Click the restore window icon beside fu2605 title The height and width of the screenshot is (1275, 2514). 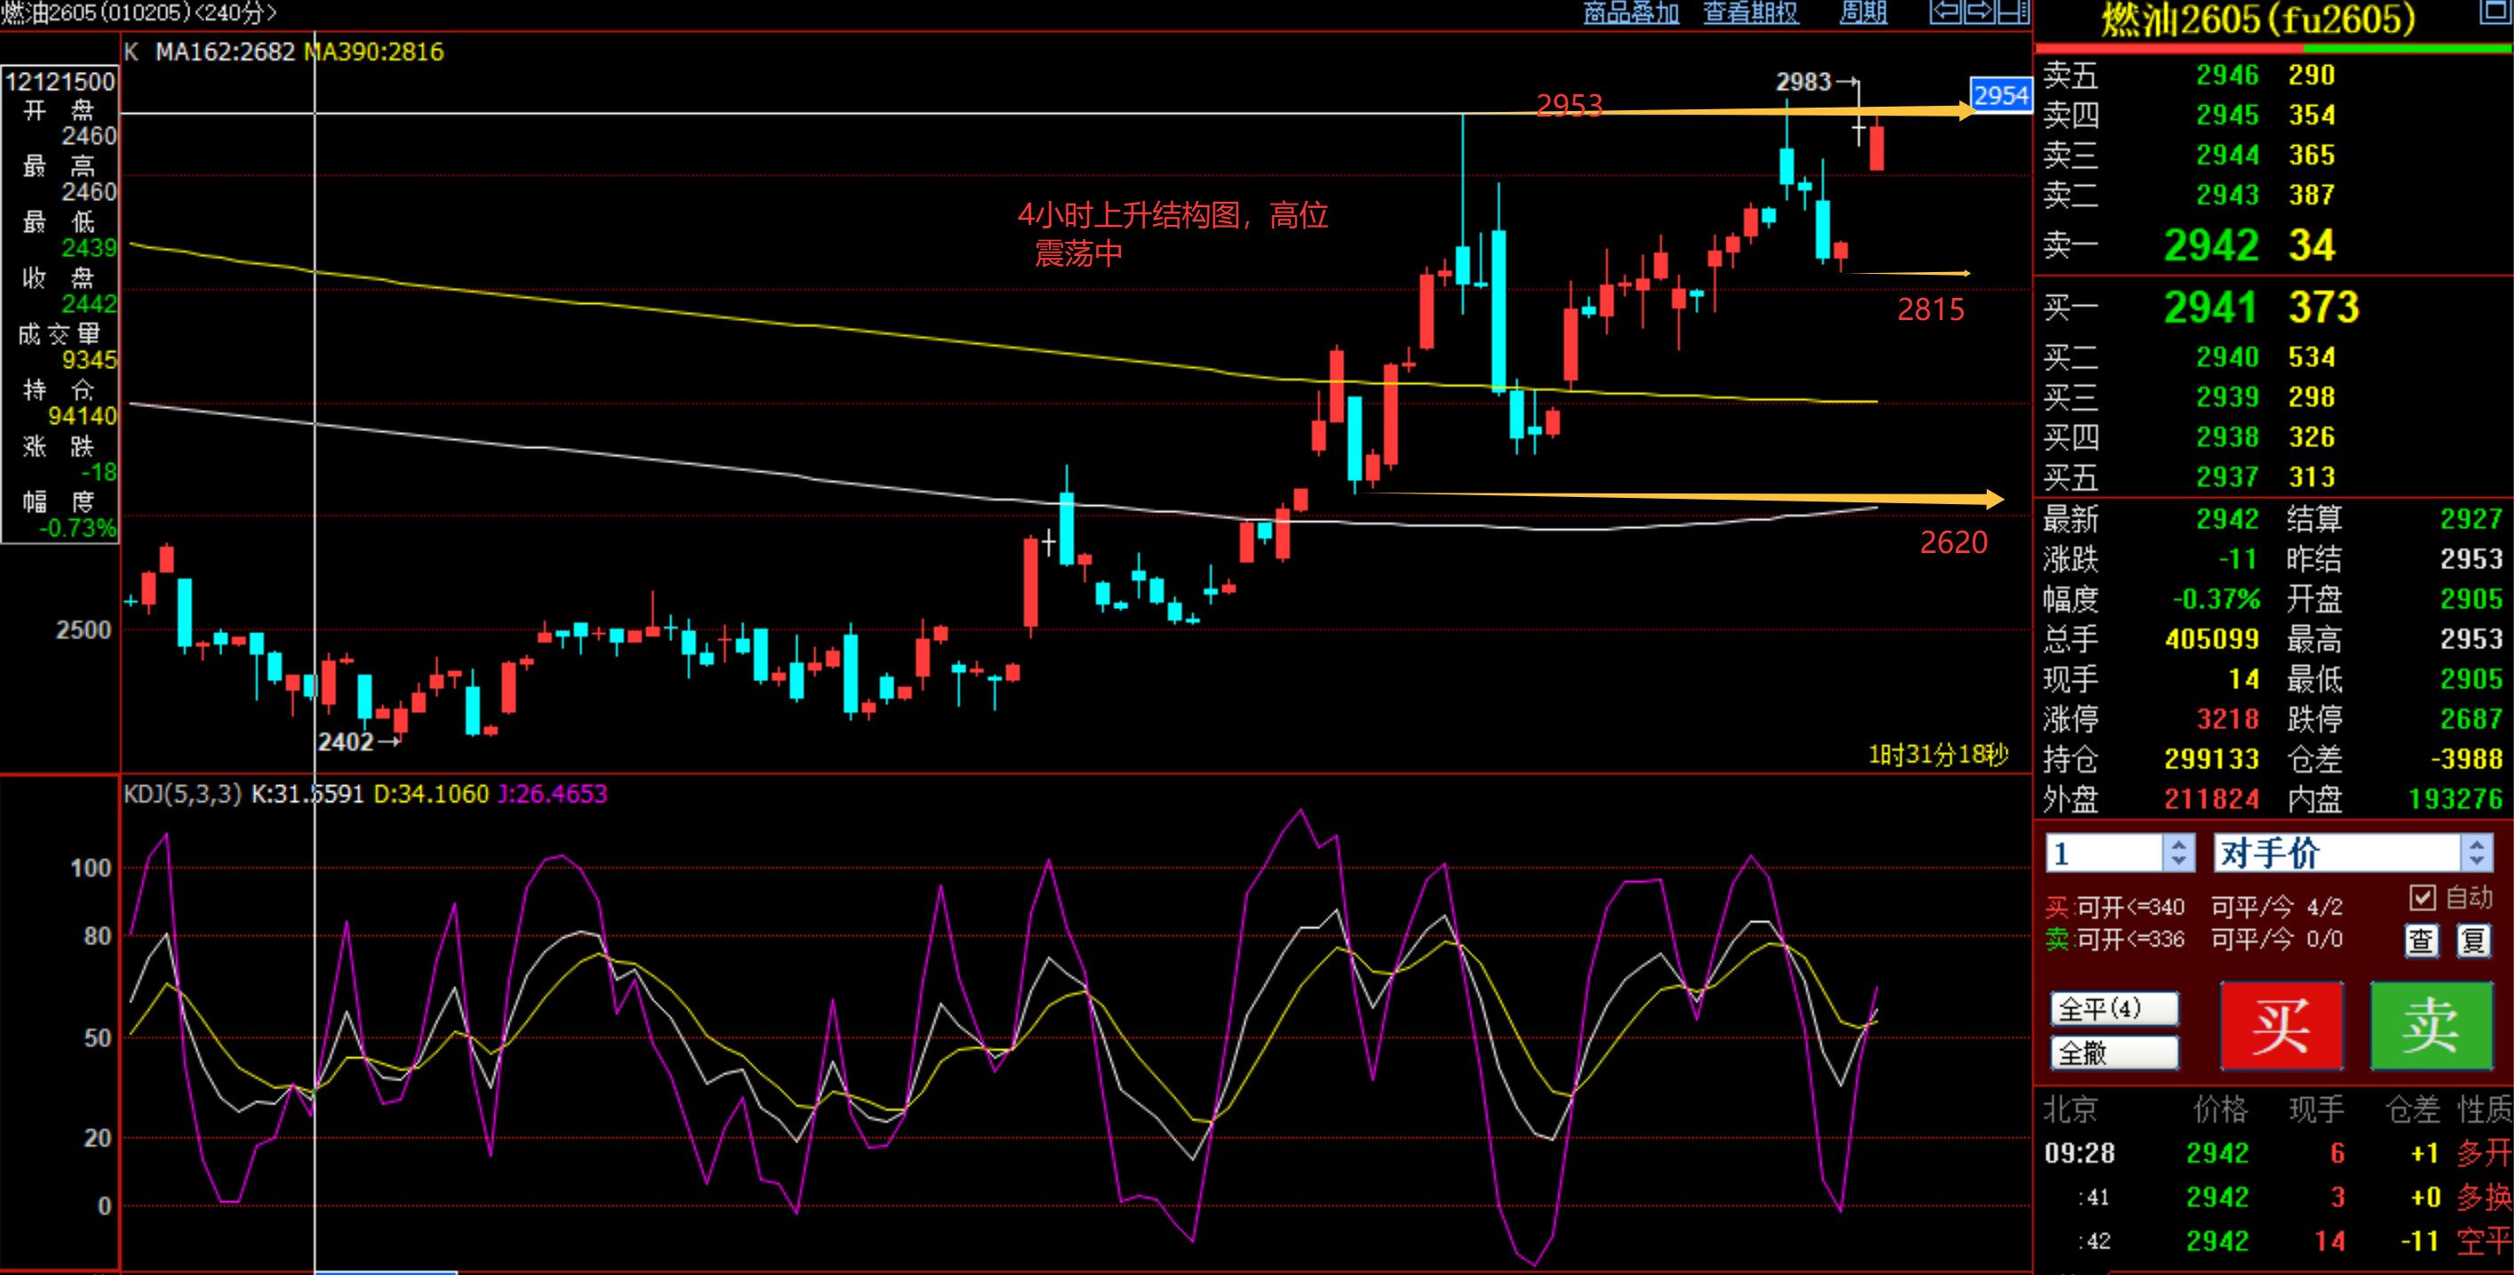click(2497, 11)
